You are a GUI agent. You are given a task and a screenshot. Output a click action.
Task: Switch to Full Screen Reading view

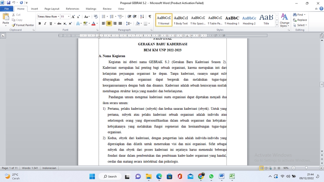pos(266,168)
